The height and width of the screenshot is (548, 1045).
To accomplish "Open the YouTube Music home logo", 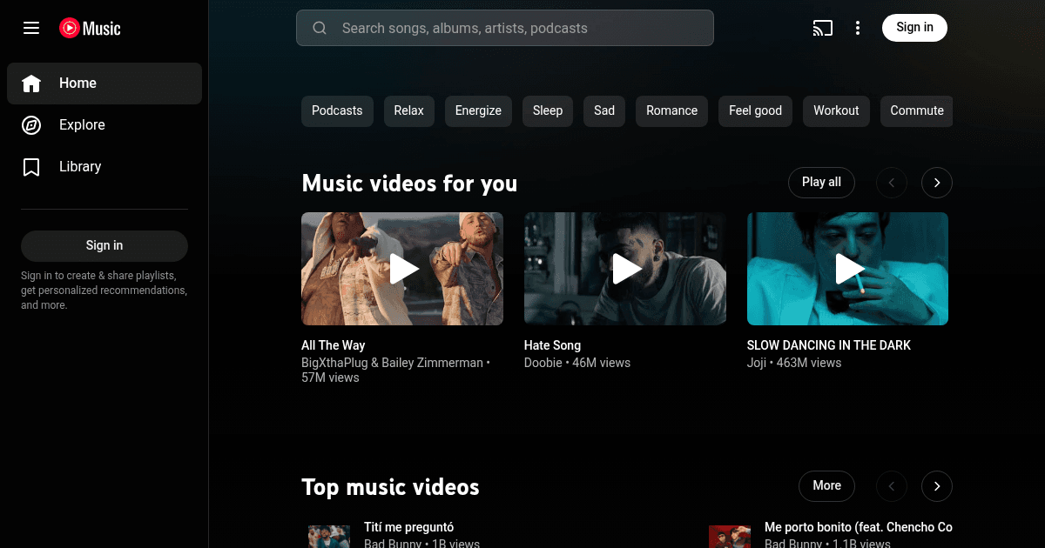I will [89, 27].
